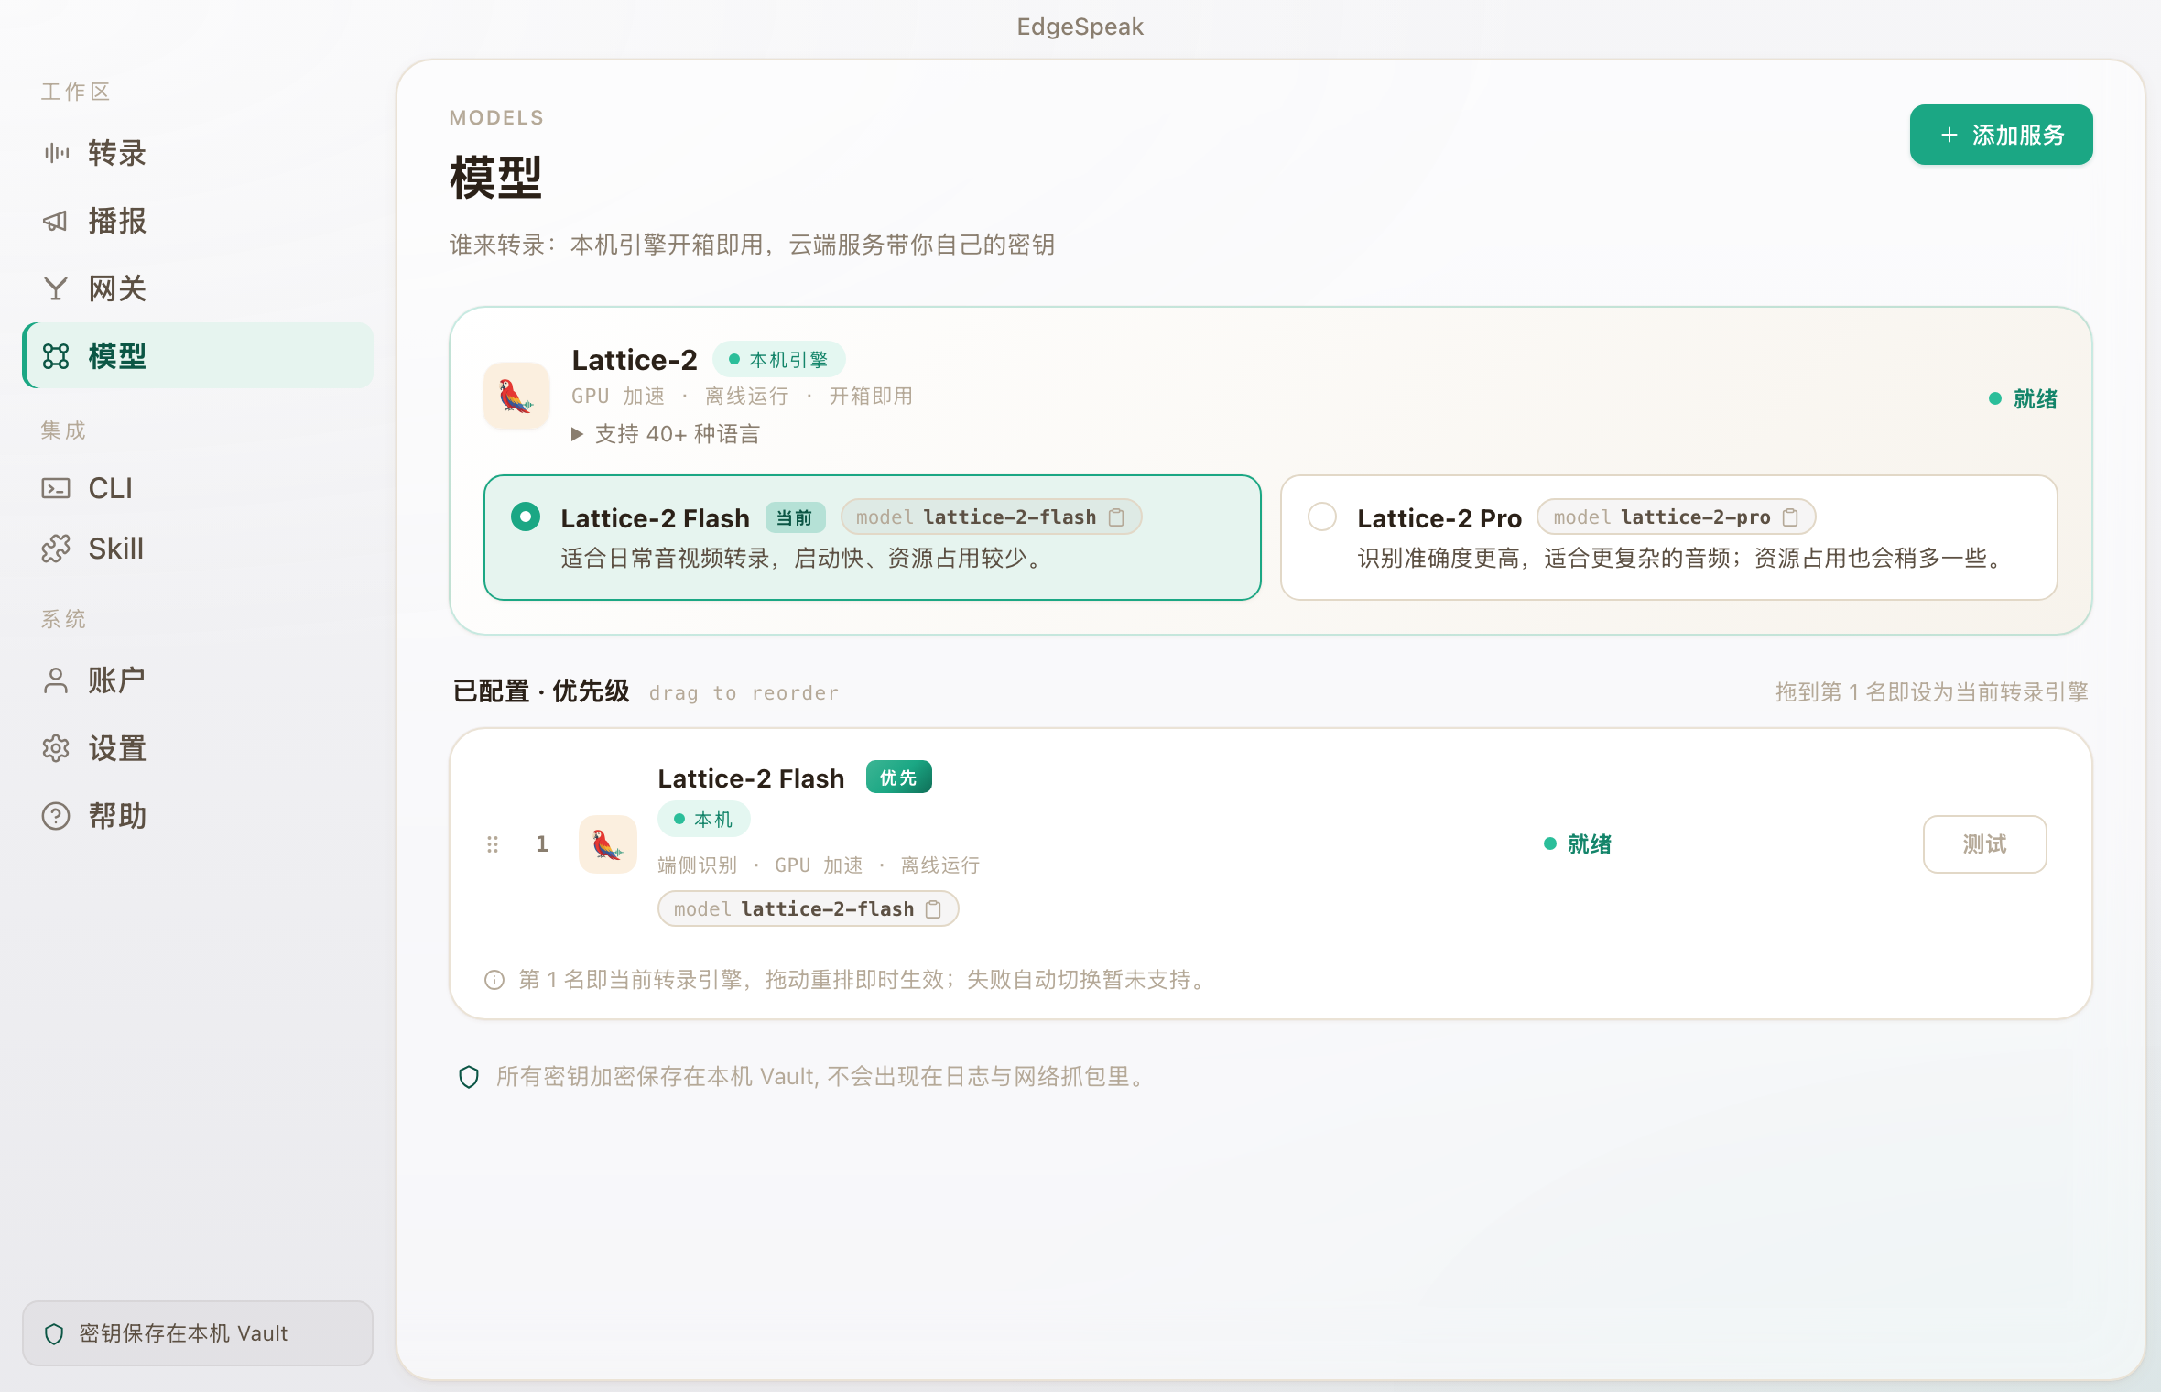Viewport: 2161px width, 1392px height.
Task: Click the Lattice-2 Pro option card
Action: (x=1668, y=538)
